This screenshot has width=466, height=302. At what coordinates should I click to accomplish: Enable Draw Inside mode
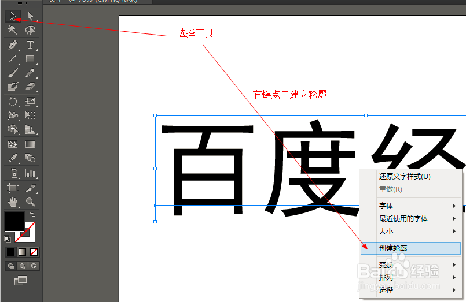pos(34,266)
